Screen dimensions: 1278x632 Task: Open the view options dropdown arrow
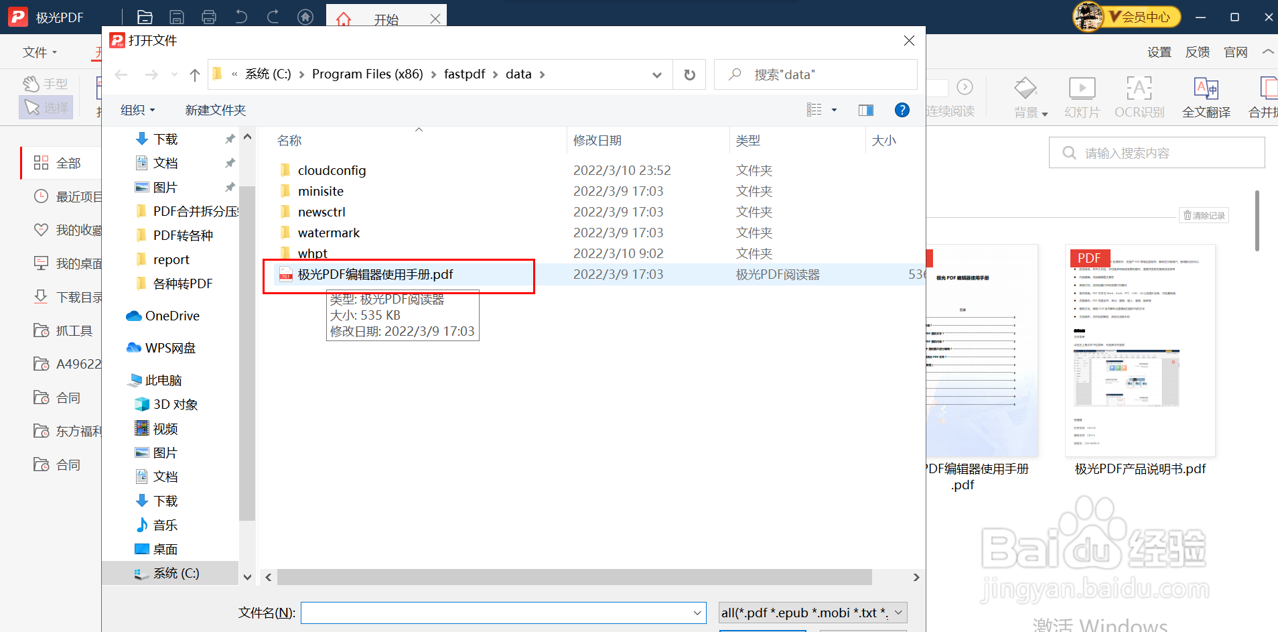click(834, 110)
